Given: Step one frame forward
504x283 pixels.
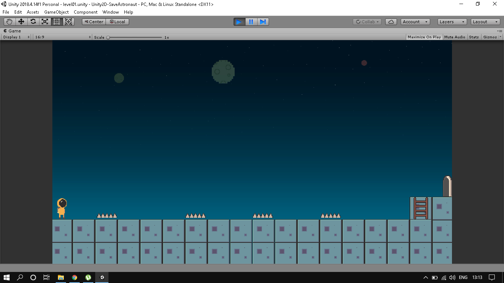Looking at the screenshot, I should [x=263, y=22].
